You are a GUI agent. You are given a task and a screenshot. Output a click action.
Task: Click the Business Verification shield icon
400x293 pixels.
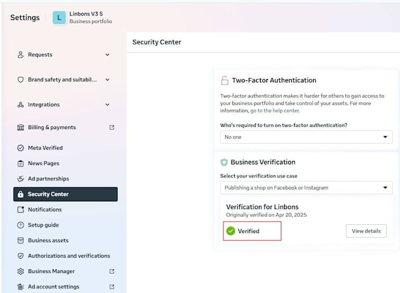(x=224, y=162)
